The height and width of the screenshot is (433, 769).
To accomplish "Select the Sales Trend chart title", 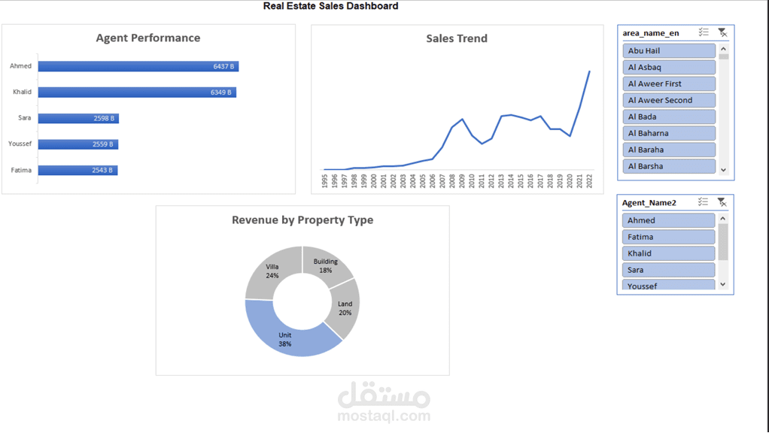I will click(x=457, y=38).
